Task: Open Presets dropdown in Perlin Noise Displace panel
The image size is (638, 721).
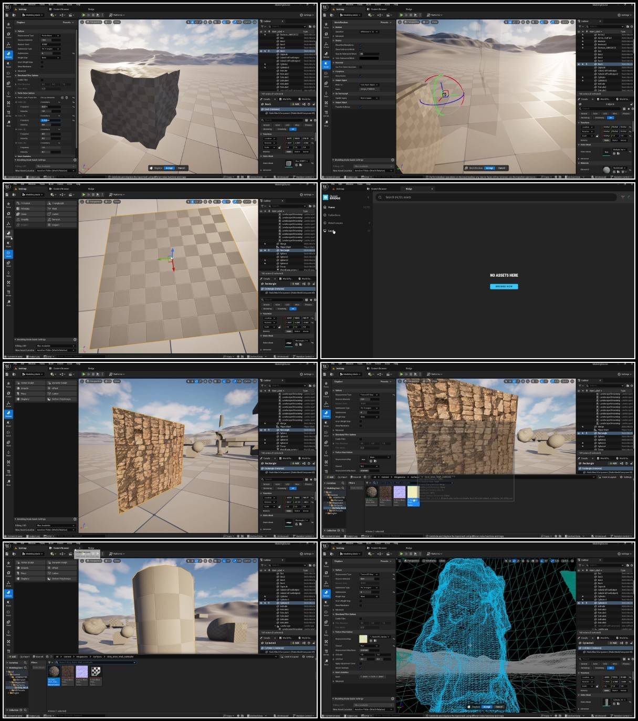Action: pyautogui.click(x=68, y=23)
